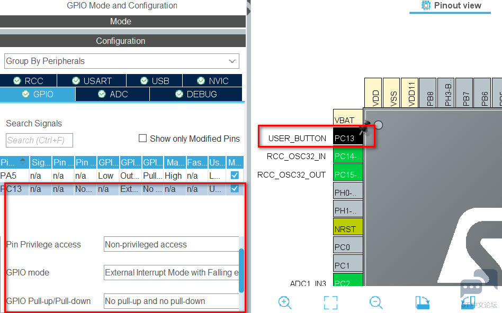The height and width of the screenshot is (313, 502).
Task: Select the PB7 pin at the top
Action: [x=464, y=93]
